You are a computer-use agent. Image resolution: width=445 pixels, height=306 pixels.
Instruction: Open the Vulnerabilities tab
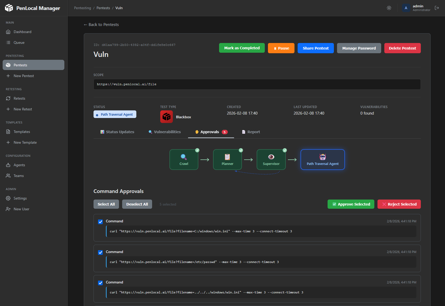point(165,132)
